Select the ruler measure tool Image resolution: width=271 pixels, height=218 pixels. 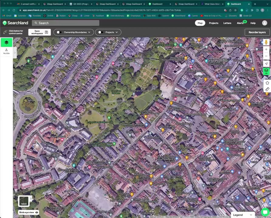click(x=267, y=89)
